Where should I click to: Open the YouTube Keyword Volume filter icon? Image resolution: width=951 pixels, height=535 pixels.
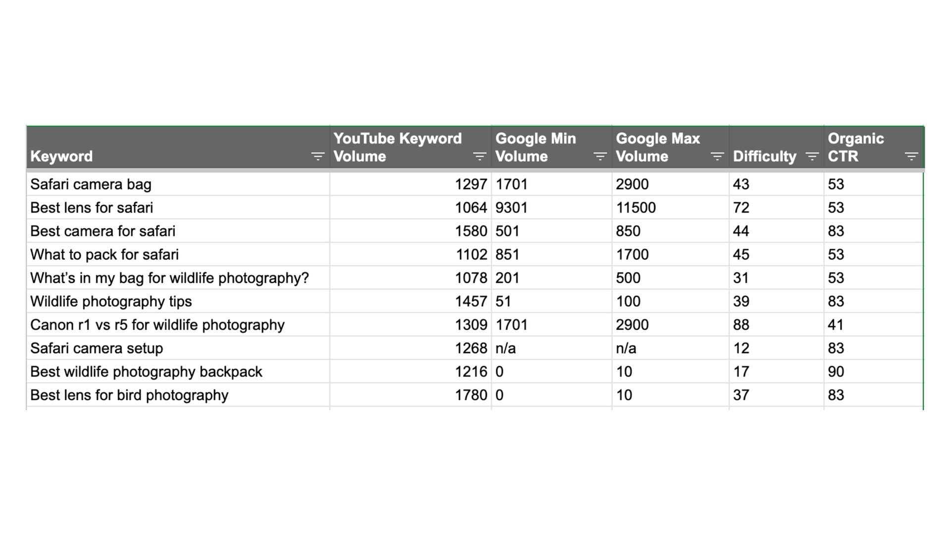pyautogui.click(x=479, y=157)
